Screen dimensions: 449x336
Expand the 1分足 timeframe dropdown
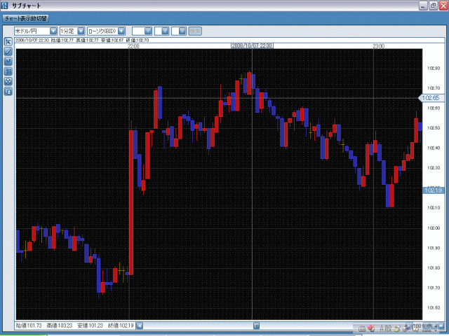(81, 31)
